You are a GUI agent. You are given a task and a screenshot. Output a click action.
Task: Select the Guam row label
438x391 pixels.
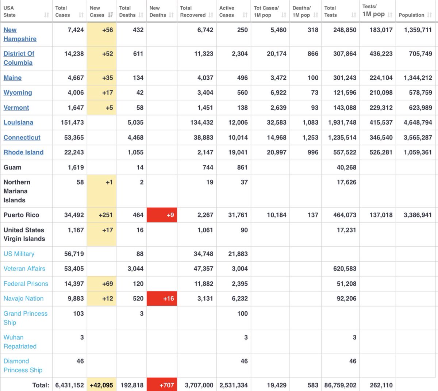pyautogui.click(x=12, y=167)
